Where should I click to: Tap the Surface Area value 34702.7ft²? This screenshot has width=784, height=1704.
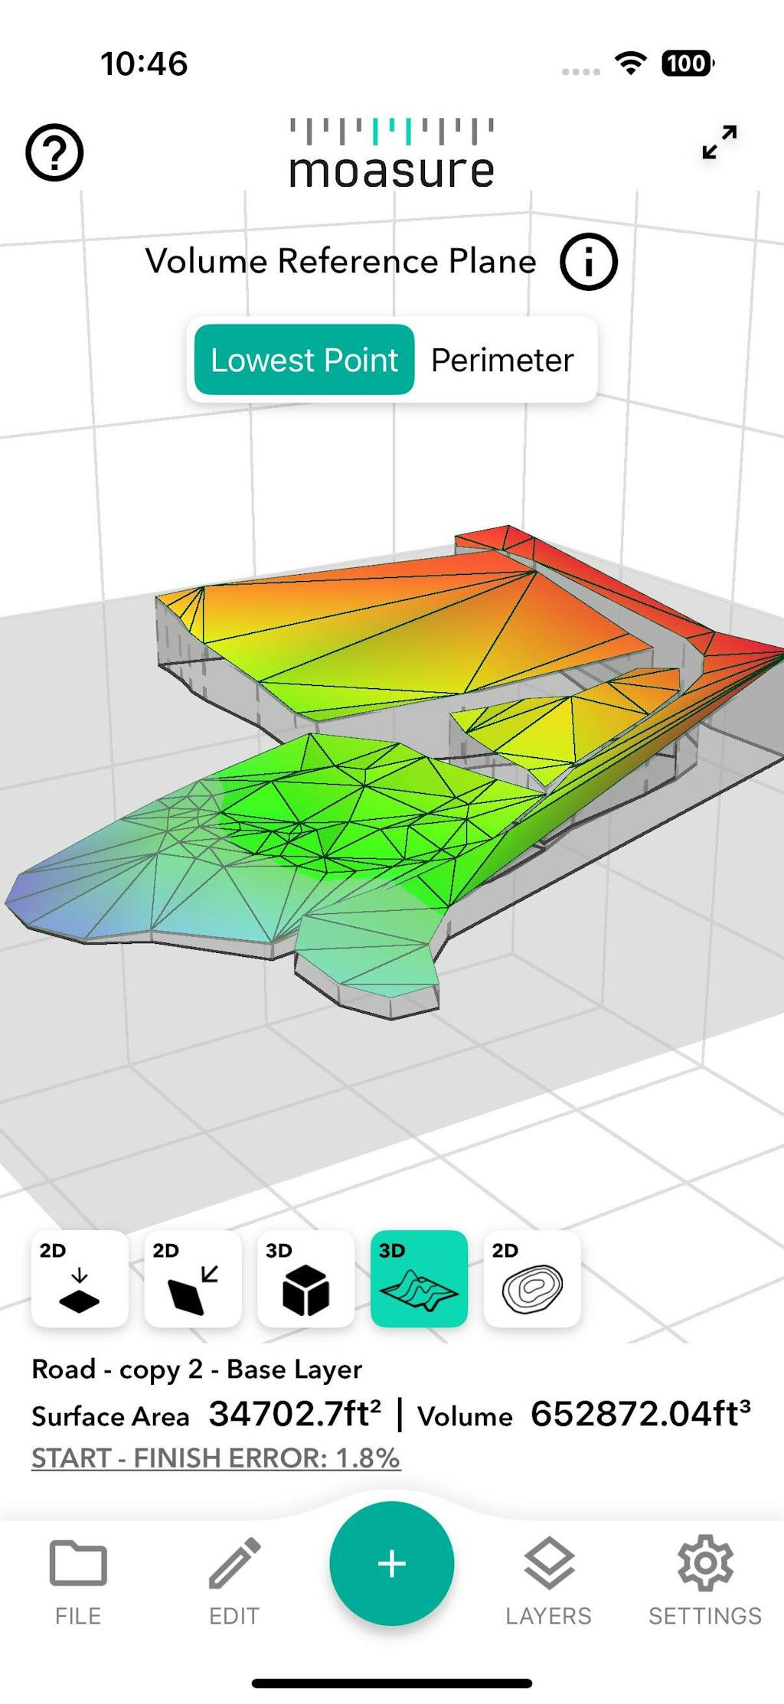(295, 1414)
